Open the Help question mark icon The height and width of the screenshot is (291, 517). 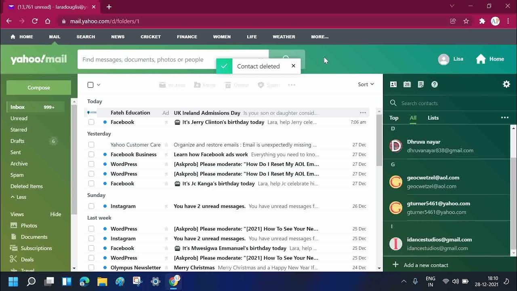pyautogui.click(x=435, y=84)
